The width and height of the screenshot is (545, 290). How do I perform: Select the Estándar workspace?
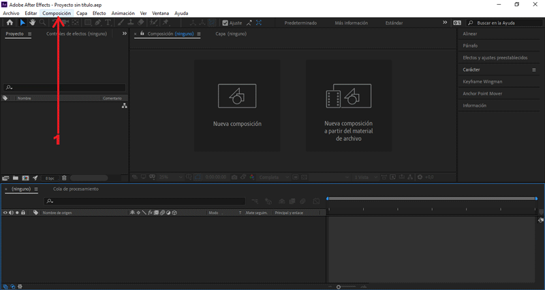pyautogui.click(x=394, y=22)
